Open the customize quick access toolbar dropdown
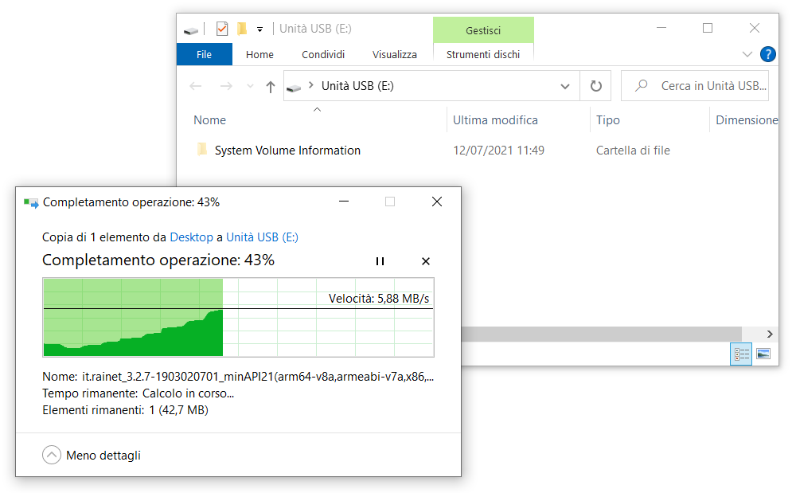This screenshot has width=796, height=493. 259,29
